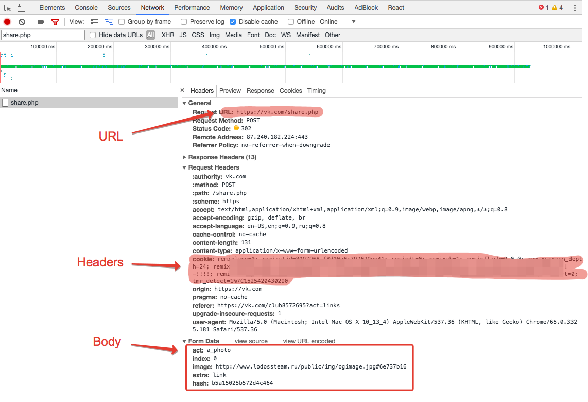Click view source link in Form Data
This screenshot has height=402, width=588.
[251, 341]
